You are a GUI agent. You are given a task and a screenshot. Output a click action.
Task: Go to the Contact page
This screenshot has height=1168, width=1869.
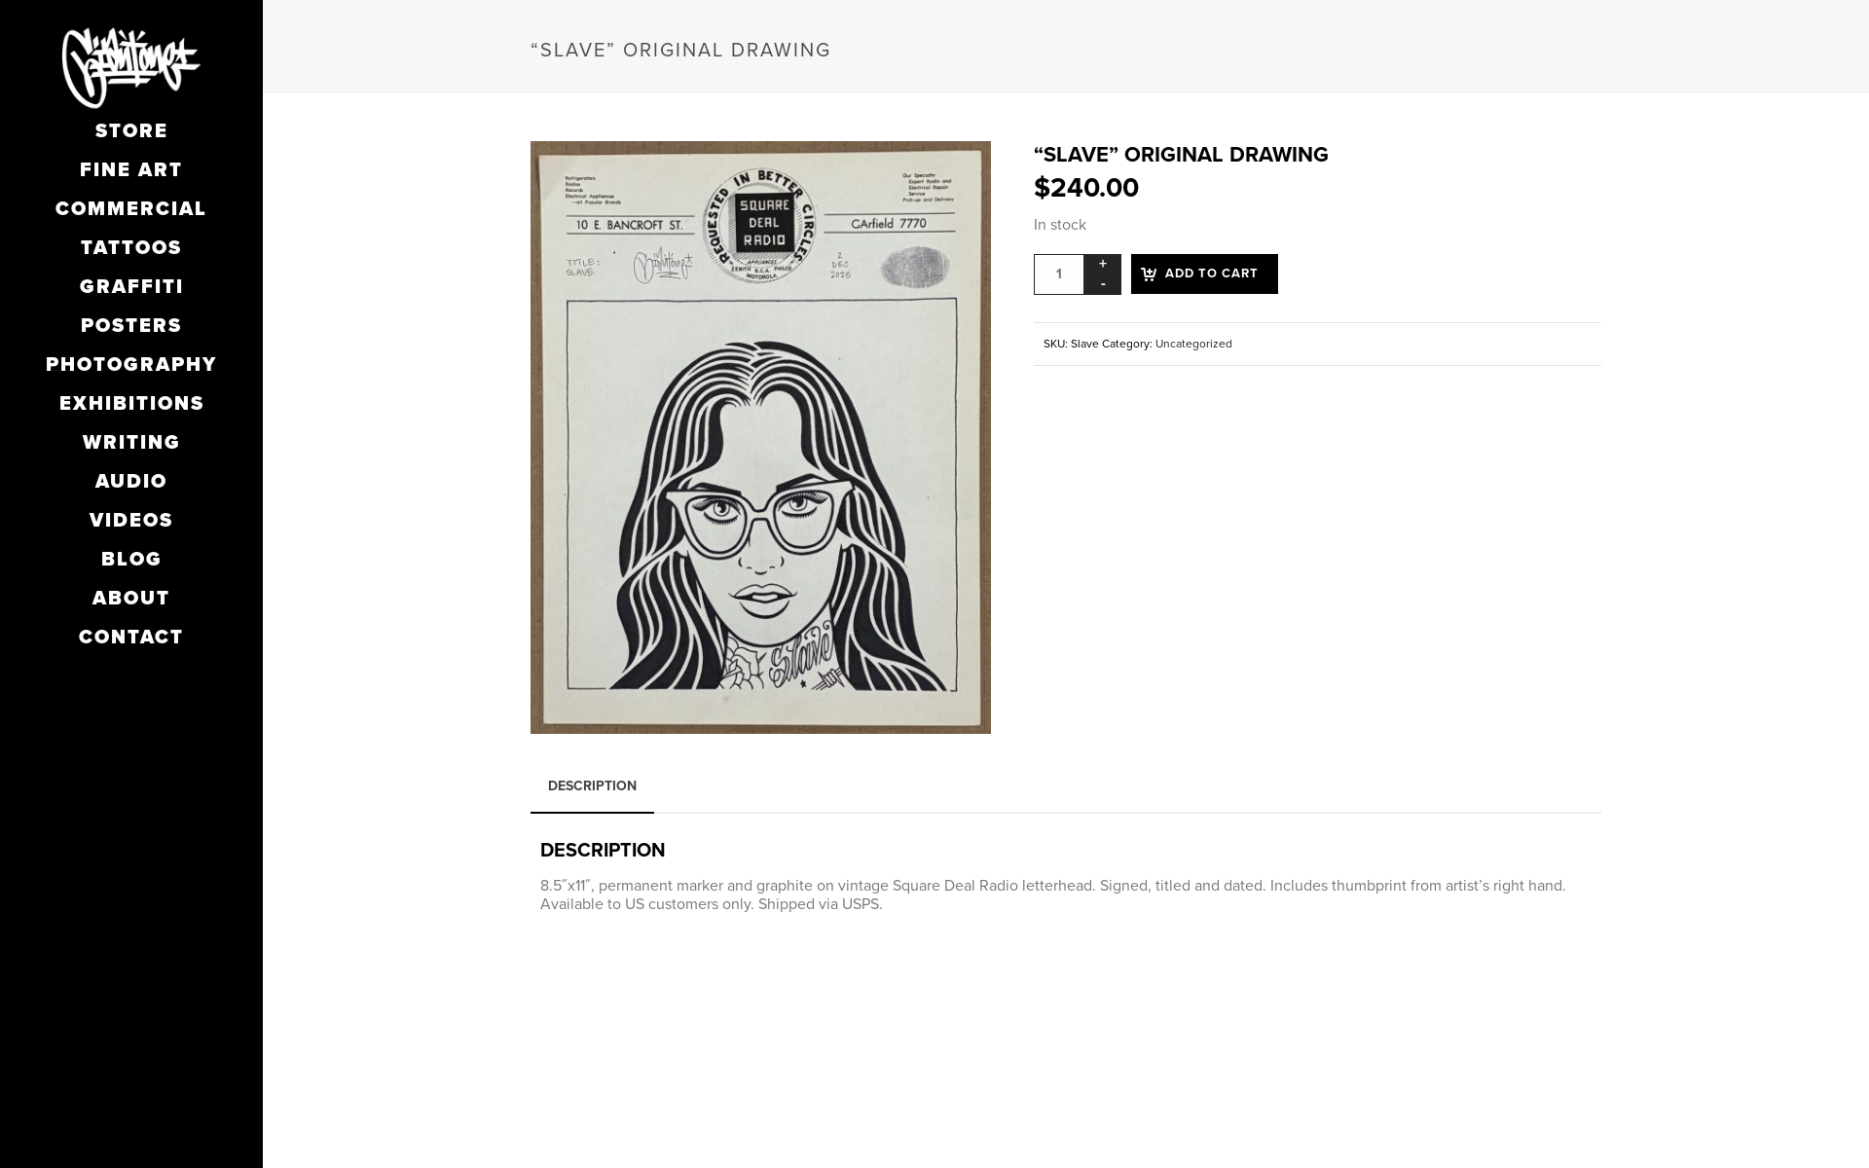click(x=131, y=637)
